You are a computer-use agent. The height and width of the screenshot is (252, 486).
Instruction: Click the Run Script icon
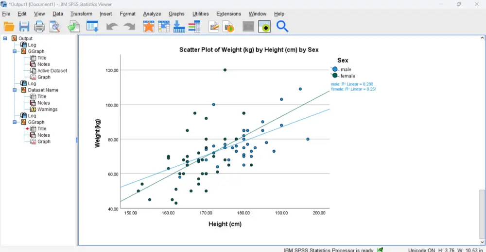pyautogui.click(x=228, y=27)
